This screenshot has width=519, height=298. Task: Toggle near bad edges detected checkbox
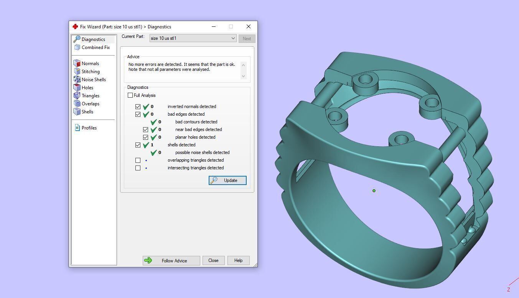(145, 129)
